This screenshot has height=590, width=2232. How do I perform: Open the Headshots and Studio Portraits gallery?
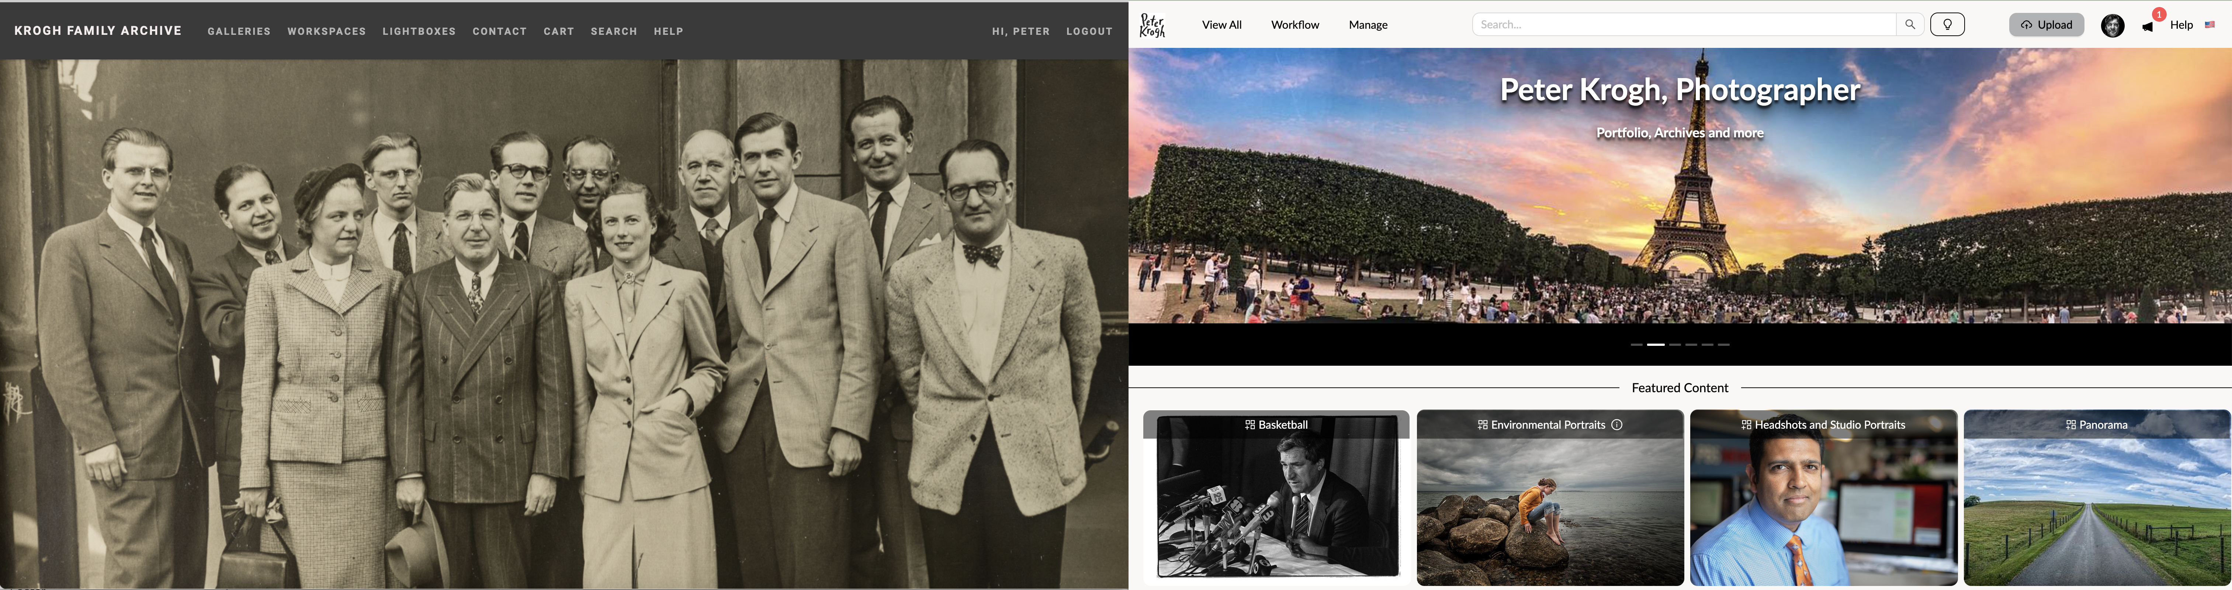point(1823,498)
